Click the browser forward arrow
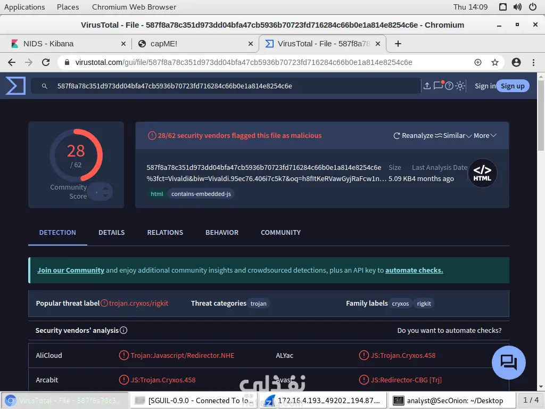 click(x=29, y=62)
